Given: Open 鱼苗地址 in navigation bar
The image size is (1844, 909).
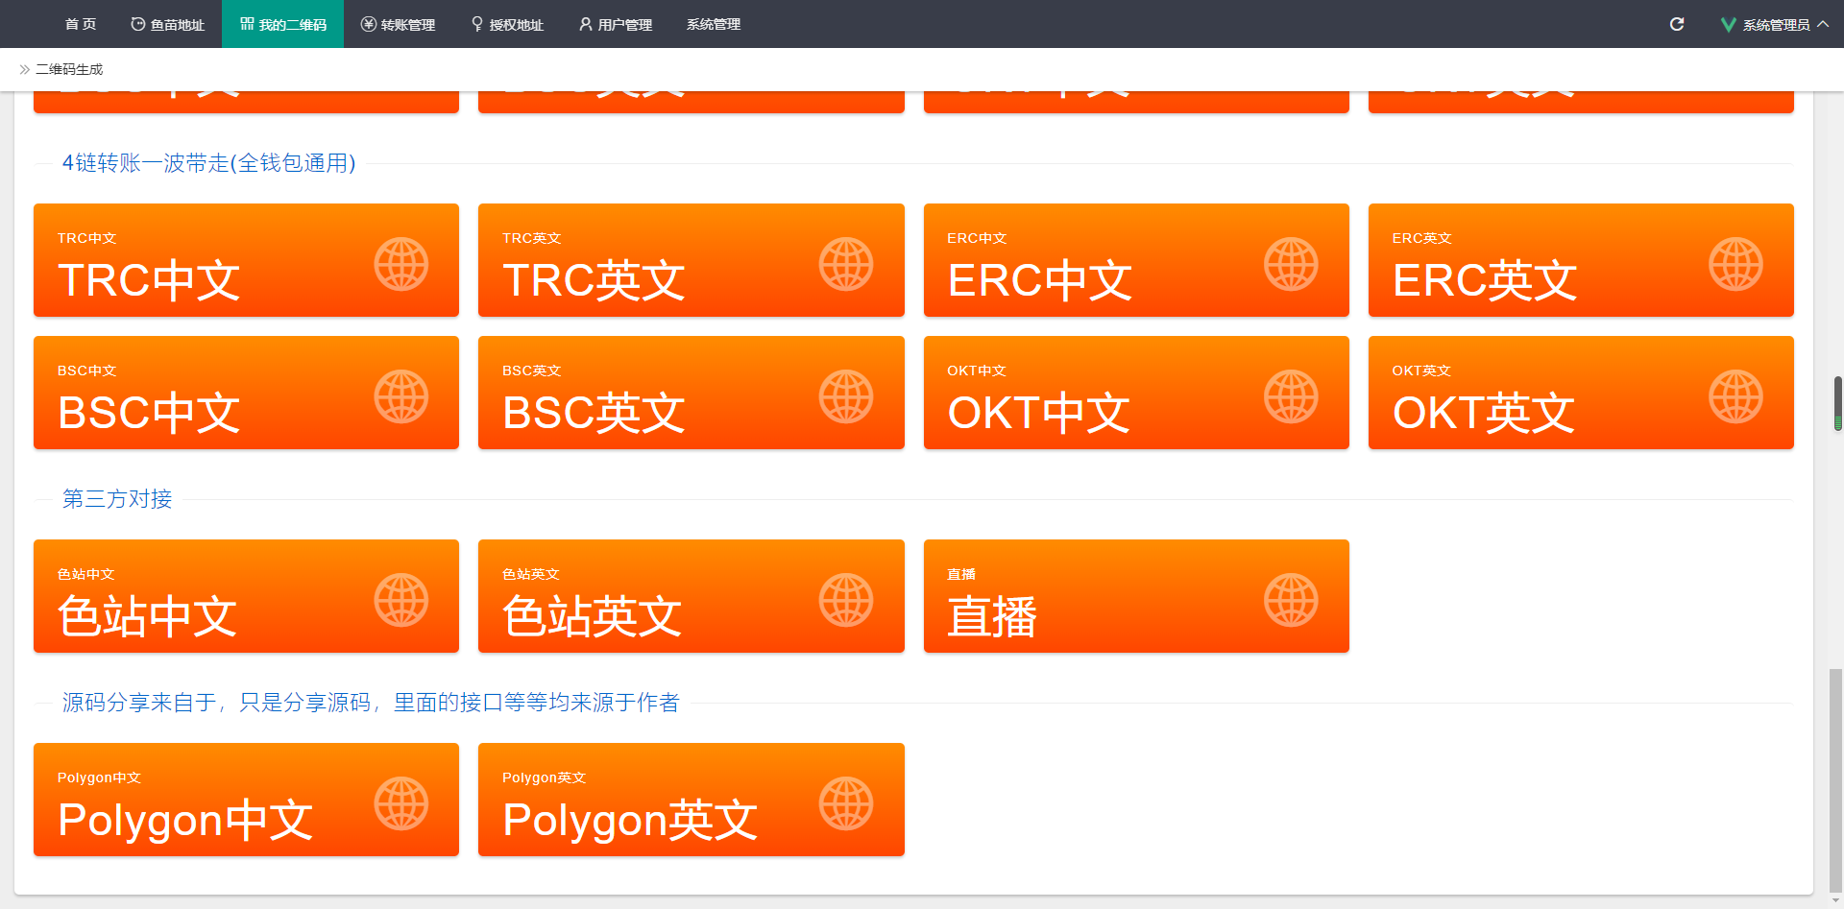Looking at the screenshot, I should click(167, 24).
